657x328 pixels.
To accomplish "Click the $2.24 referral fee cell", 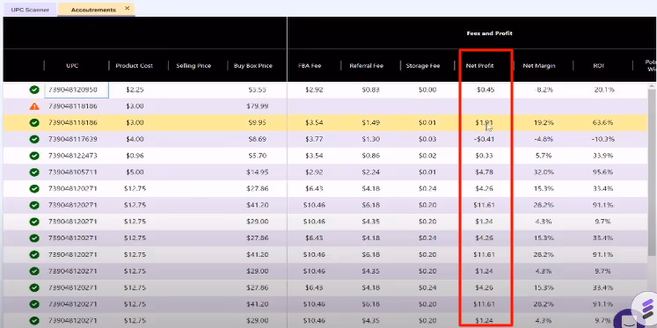I will tap(371, 172).
